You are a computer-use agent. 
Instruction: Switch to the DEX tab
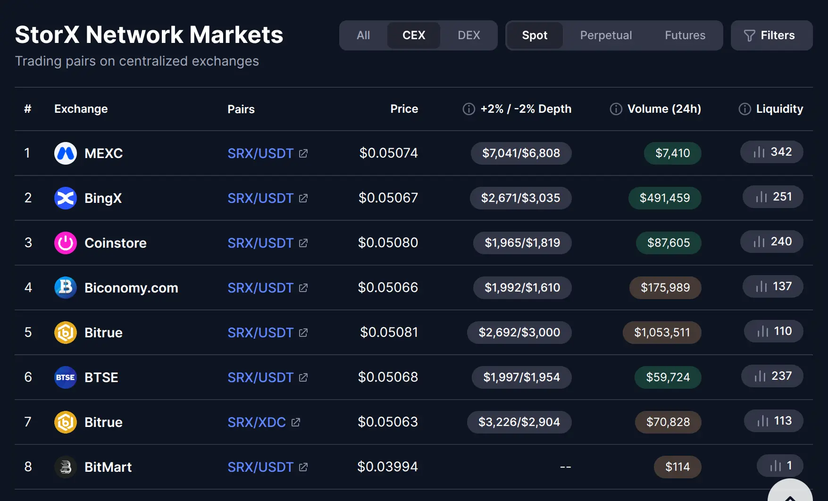pos(469,35)
